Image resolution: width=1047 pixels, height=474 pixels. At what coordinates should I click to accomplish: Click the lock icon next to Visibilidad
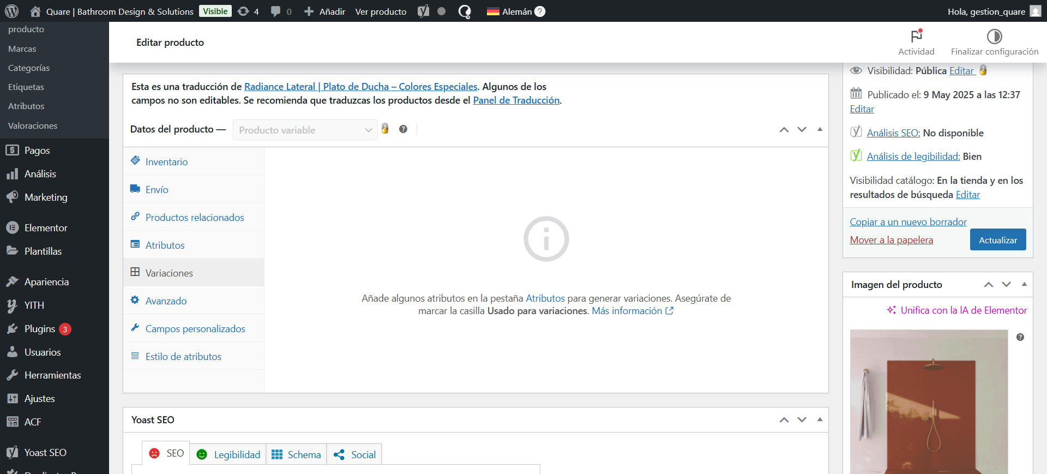[x=983, y=70]
